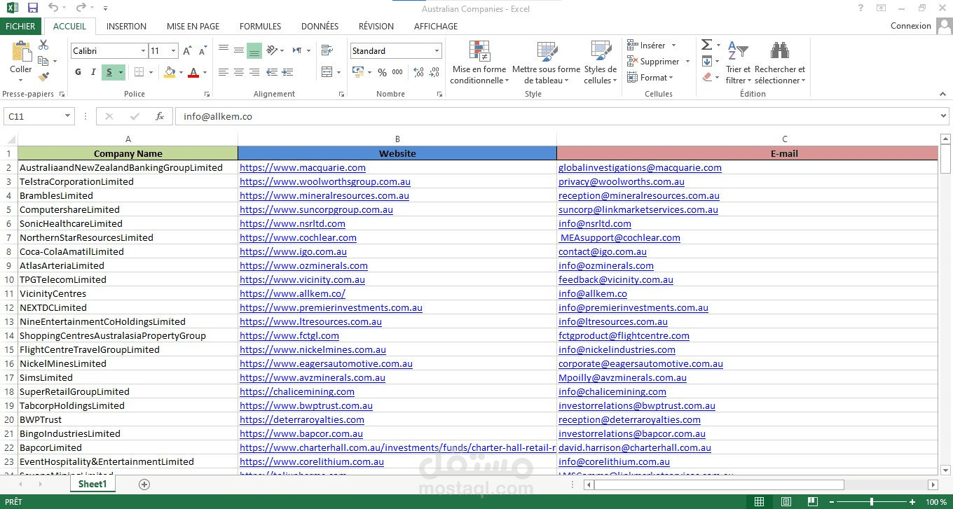Click the Copy icon in Presse-papiers
953x509 pixels.
(44, 62)
